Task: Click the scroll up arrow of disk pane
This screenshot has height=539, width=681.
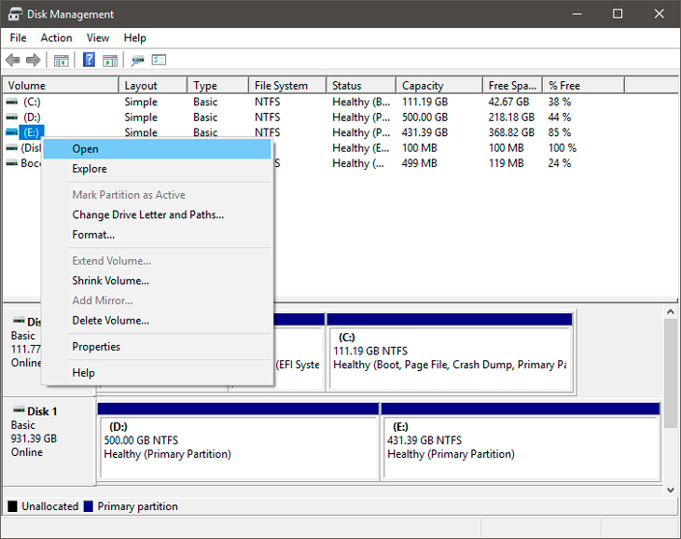Action: tap(670, 312)
